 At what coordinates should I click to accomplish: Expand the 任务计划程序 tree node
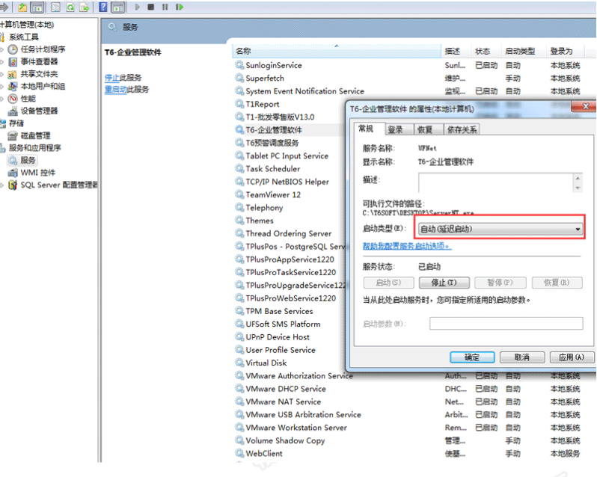[2, 49]
